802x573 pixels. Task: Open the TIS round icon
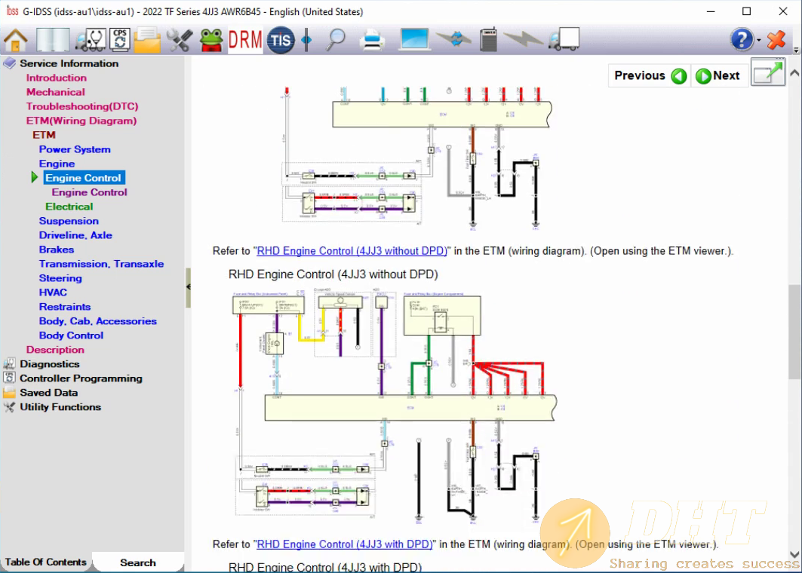tap(281, 39)
